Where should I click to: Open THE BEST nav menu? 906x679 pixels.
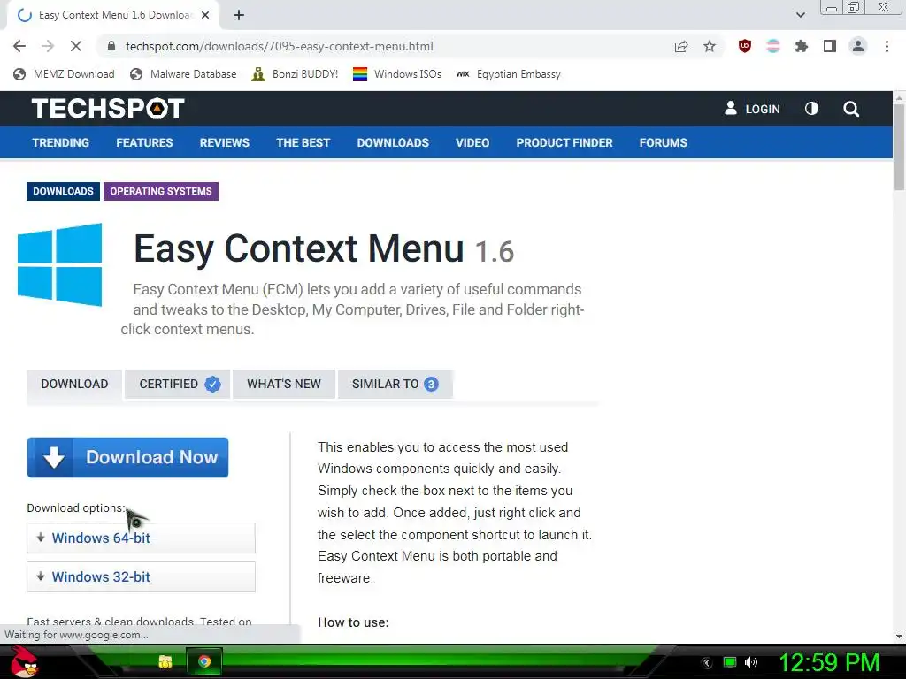pyautogui.click(x=303, y=142)
